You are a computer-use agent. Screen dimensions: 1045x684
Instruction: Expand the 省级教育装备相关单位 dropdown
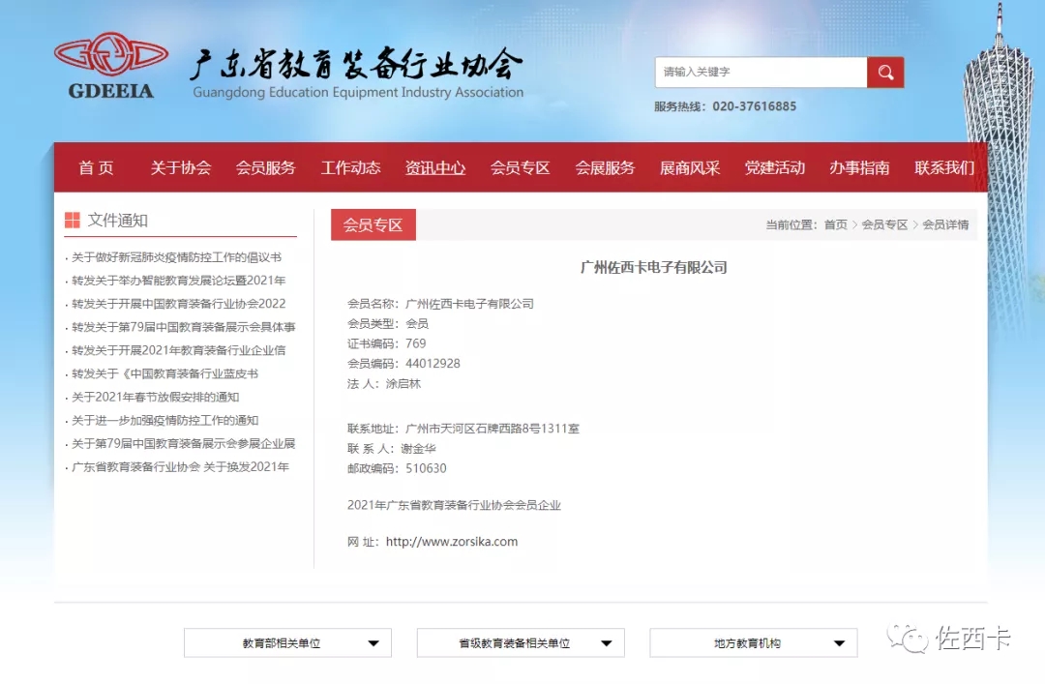521,642
